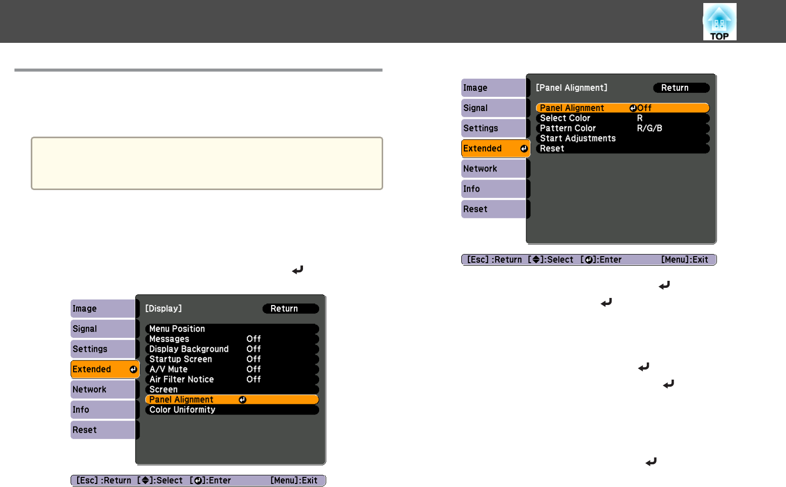Viewport: 786px width, 487px height.
Task: Click Return in the Panel Alignment menu
Action: tap(682, 88)
